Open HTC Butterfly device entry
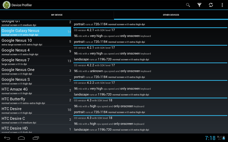Screen dimensions: 228x142 coord(36,101)
